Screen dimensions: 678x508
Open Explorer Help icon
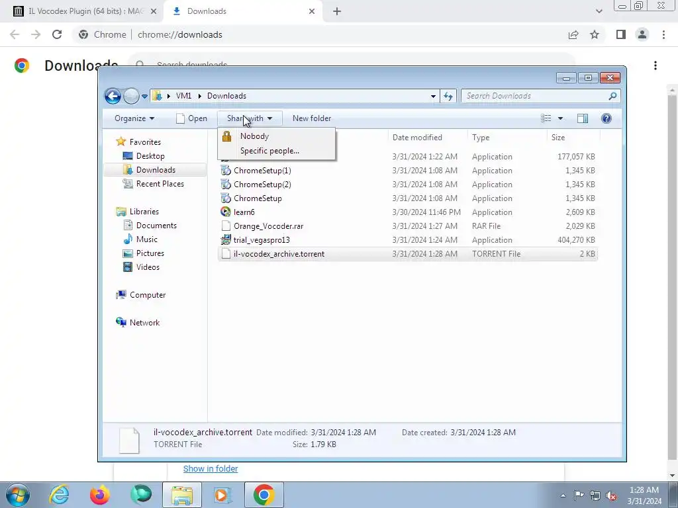tap(606, 118)
